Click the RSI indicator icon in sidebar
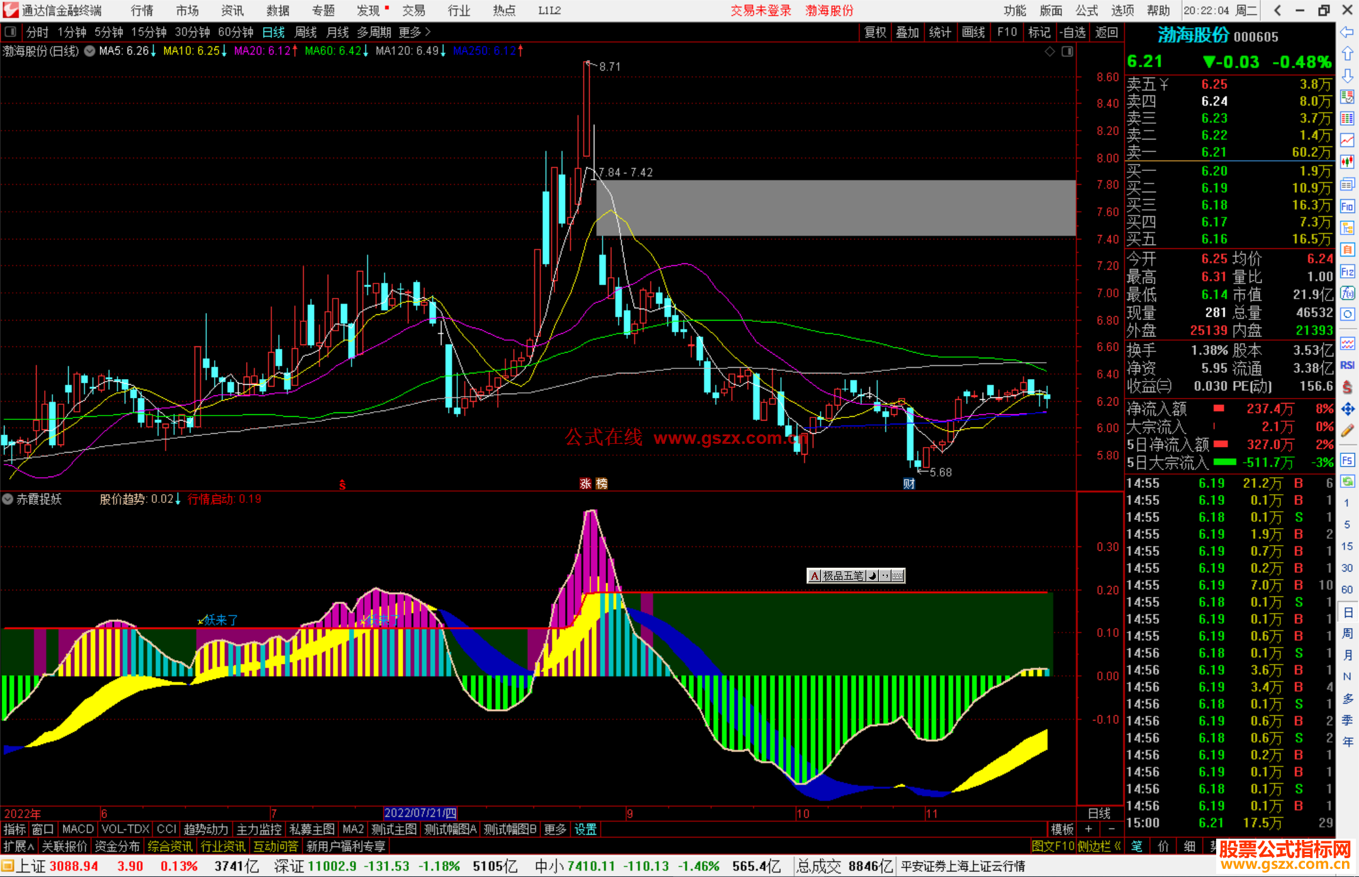Image resolution: width=1359 pixels, height=877 pixels. (x=1347, y=365)
